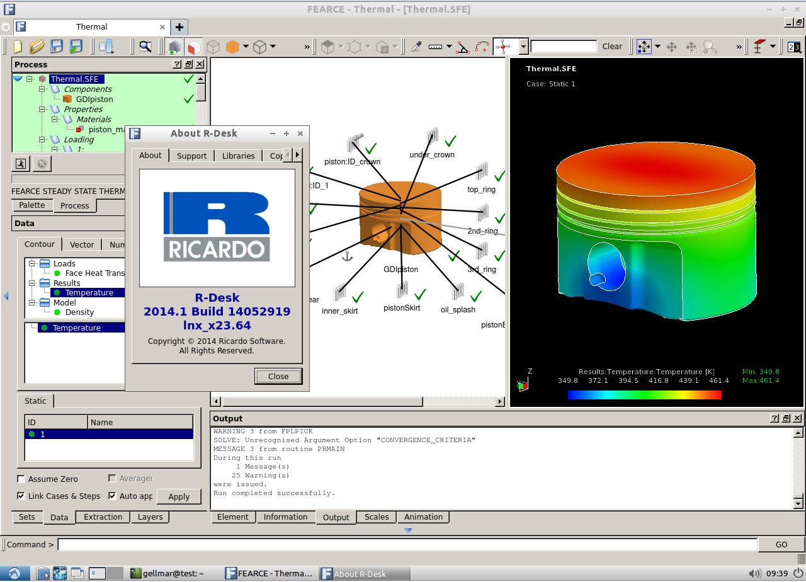Screen dimensions: 806x582
Task: Select the pistonSkirt boundary icon in diagram
Action: pyautogui.click(x=402, y=290)
